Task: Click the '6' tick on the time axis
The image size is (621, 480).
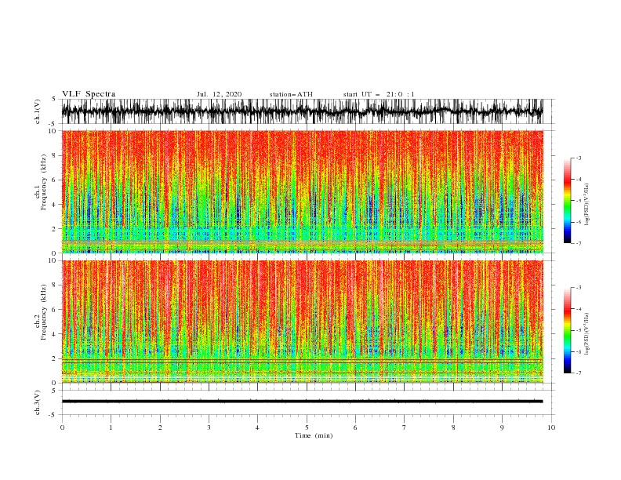Action: (355, 427)
